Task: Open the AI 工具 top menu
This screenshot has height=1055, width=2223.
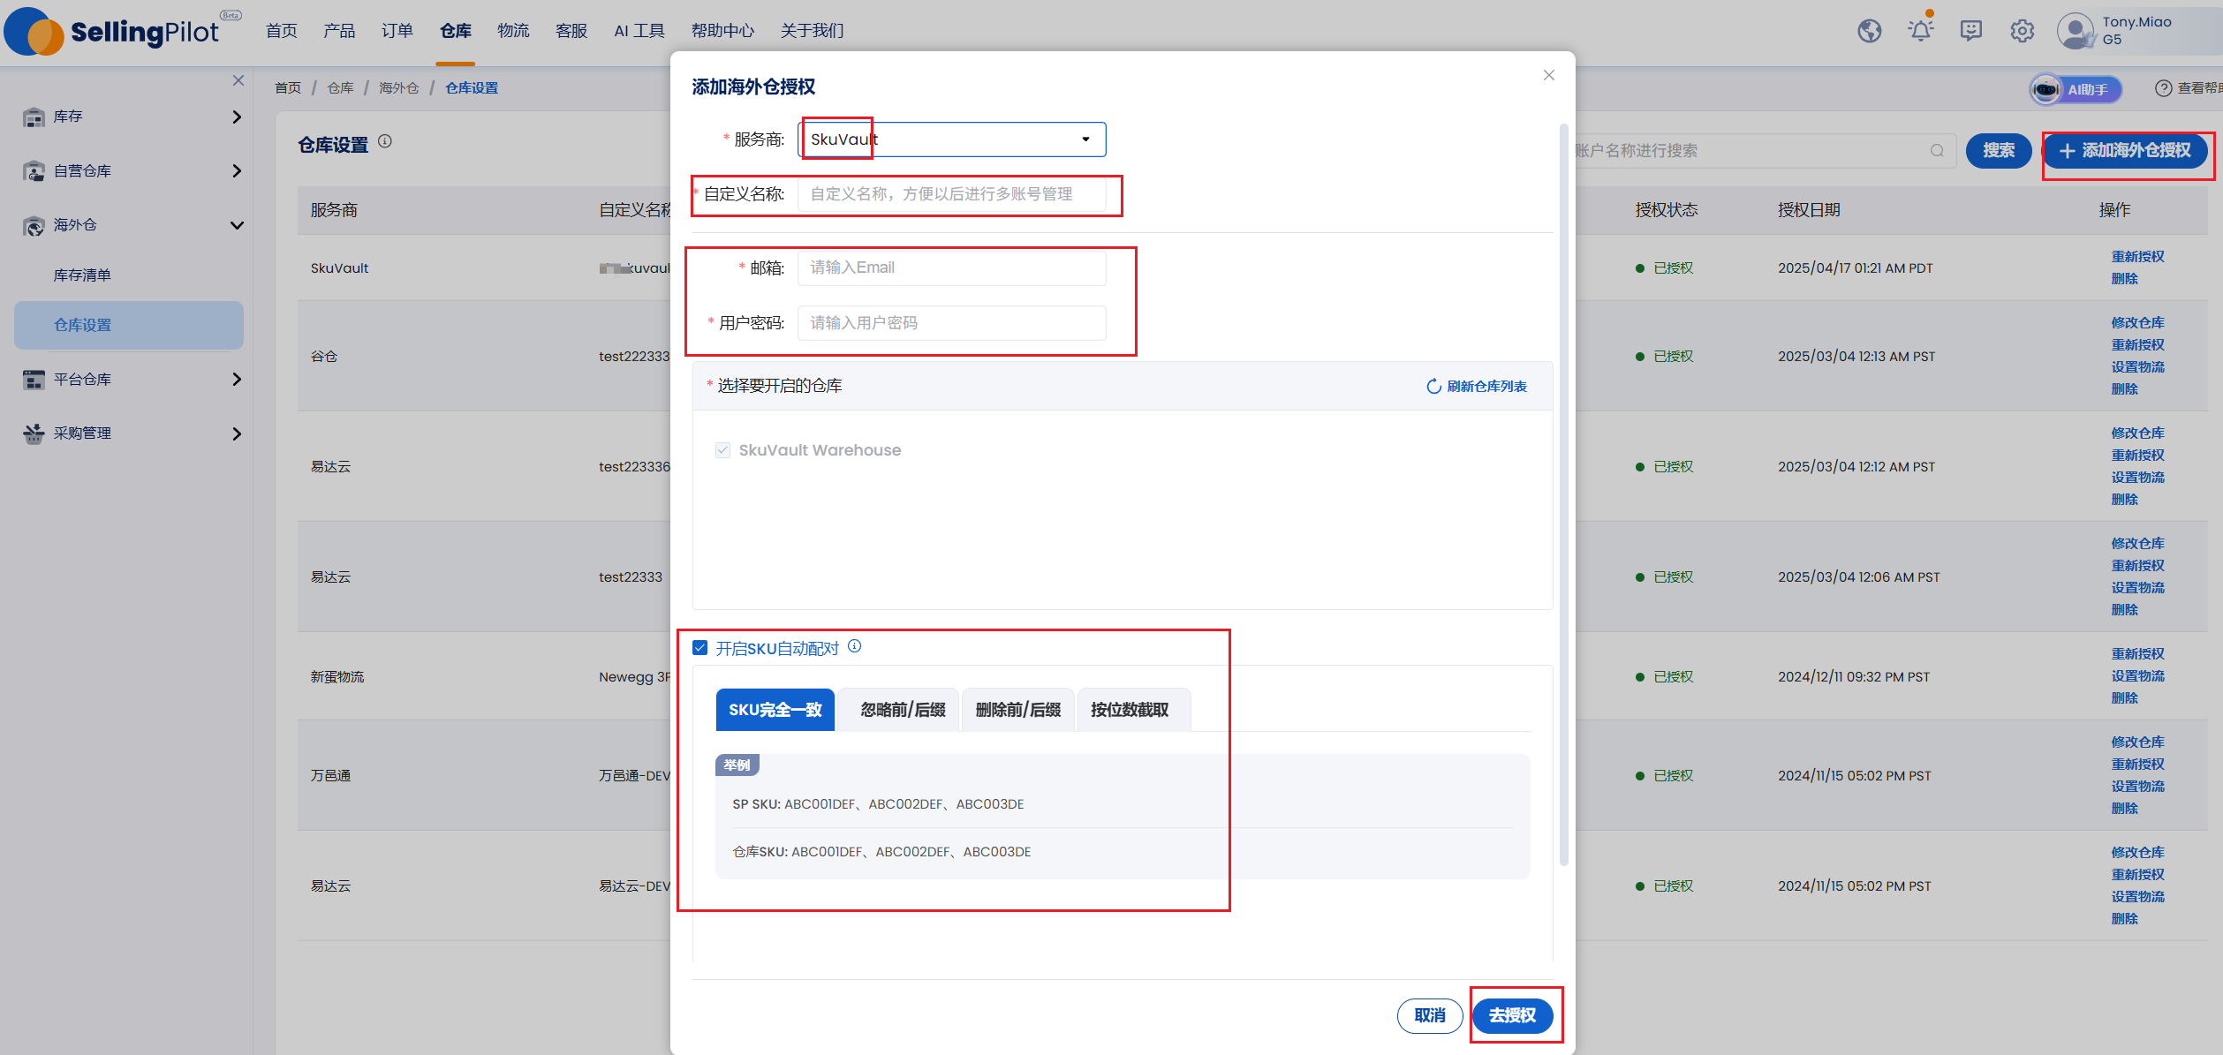Action: point(639,31)
